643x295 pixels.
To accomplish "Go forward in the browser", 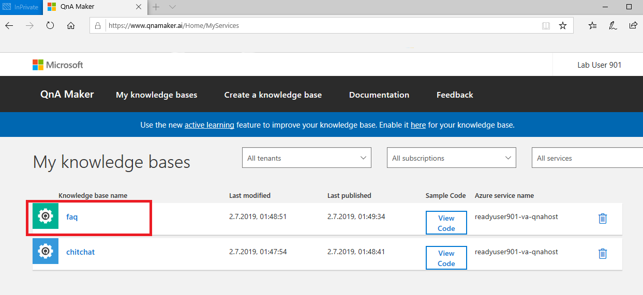I will [29, 25].
